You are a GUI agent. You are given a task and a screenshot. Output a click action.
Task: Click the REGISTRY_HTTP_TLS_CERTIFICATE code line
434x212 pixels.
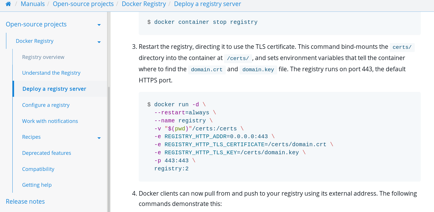pyautogui.click(x=244, y=145)
